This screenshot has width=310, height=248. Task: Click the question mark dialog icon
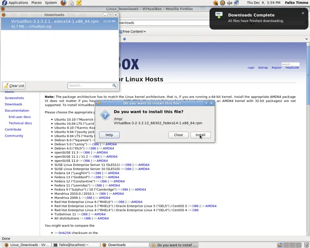click(105, 115)
